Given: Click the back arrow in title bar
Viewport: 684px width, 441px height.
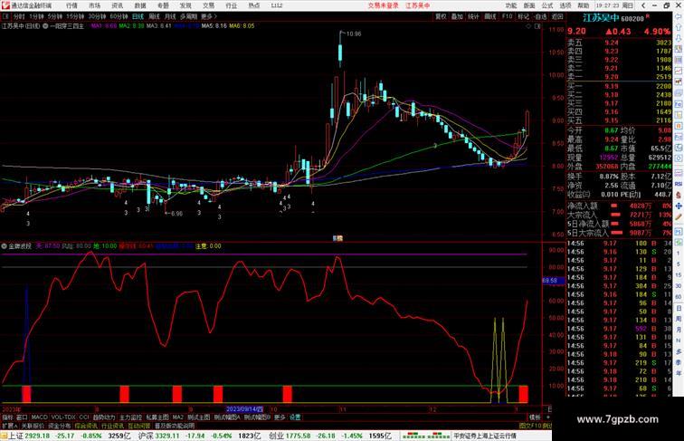Looking at the screenshot, I should pyautogui.click(x=643, y=5).
